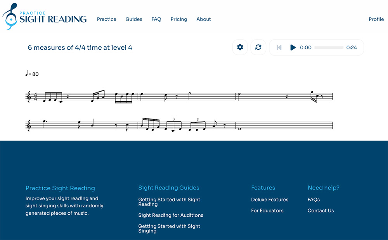Open the FAQs link in the footer
Screen dimensions: 388x240
(x=313, y=199)
